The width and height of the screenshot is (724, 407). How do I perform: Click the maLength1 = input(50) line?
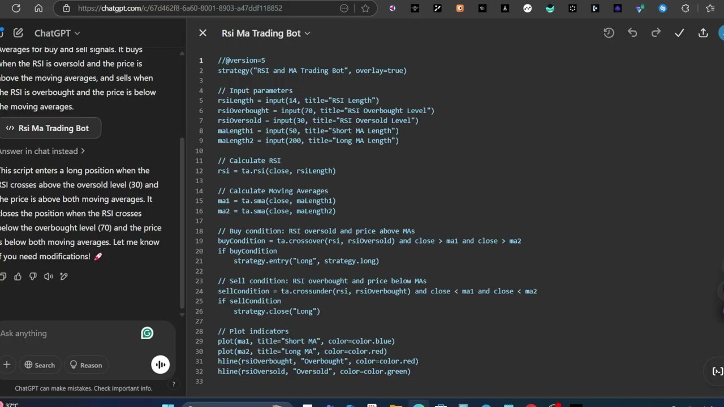(308, 131)
